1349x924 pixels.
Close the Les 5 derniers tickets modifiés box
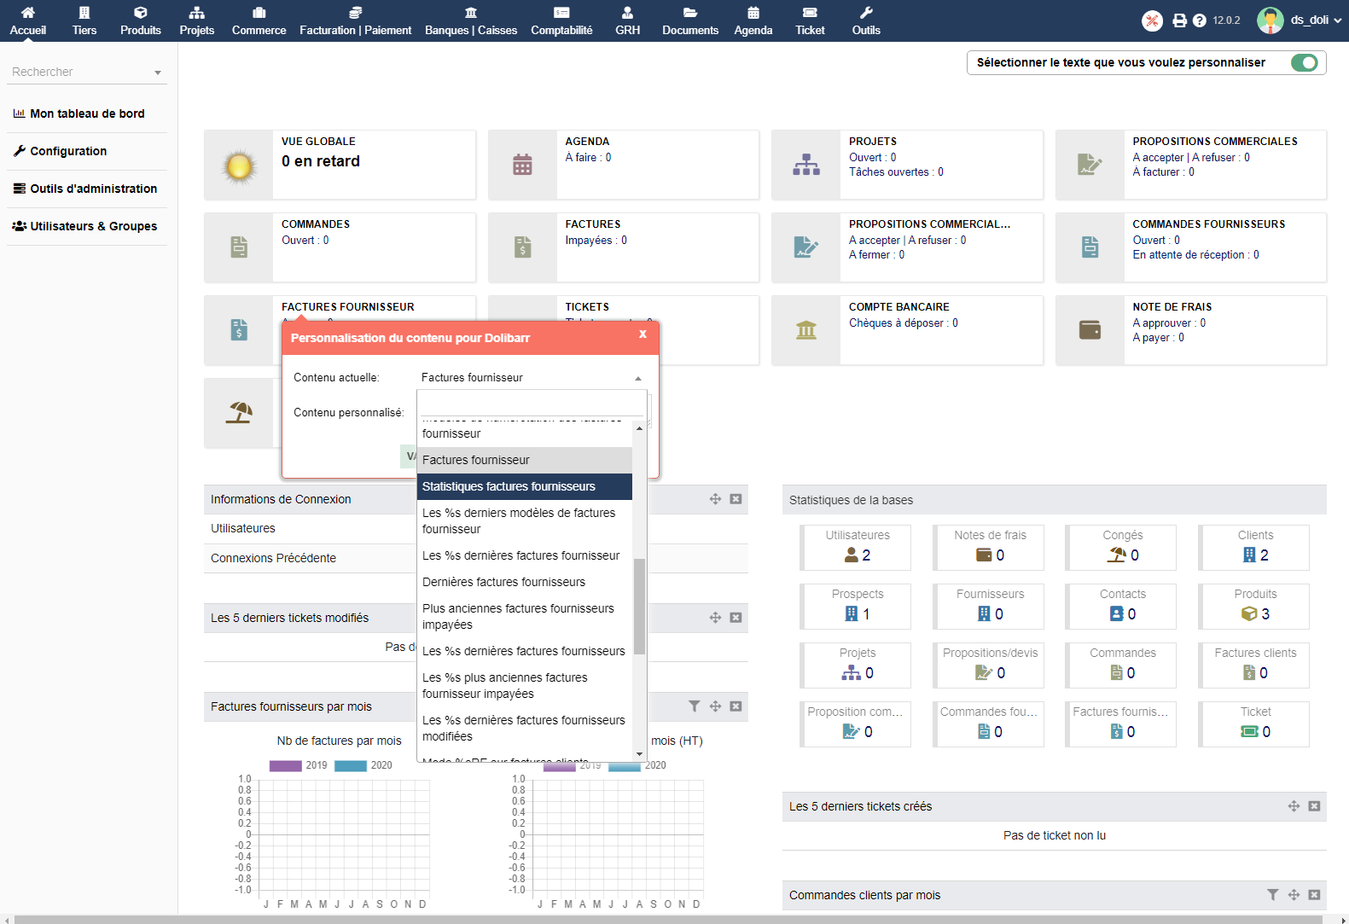point(736,618)
